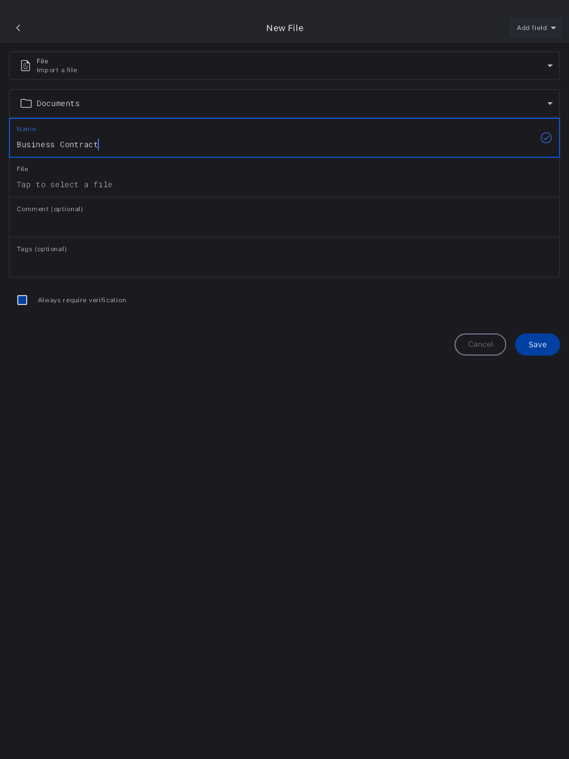569x759 pixels.
Task: Select the File Import a file selector
Action: [x=278, y=66]
